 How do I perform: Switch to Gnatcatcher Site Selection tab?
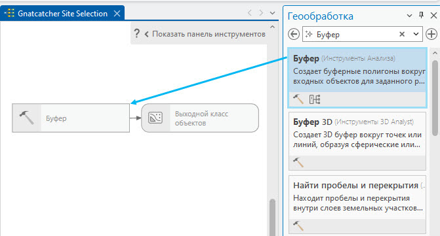62,14
